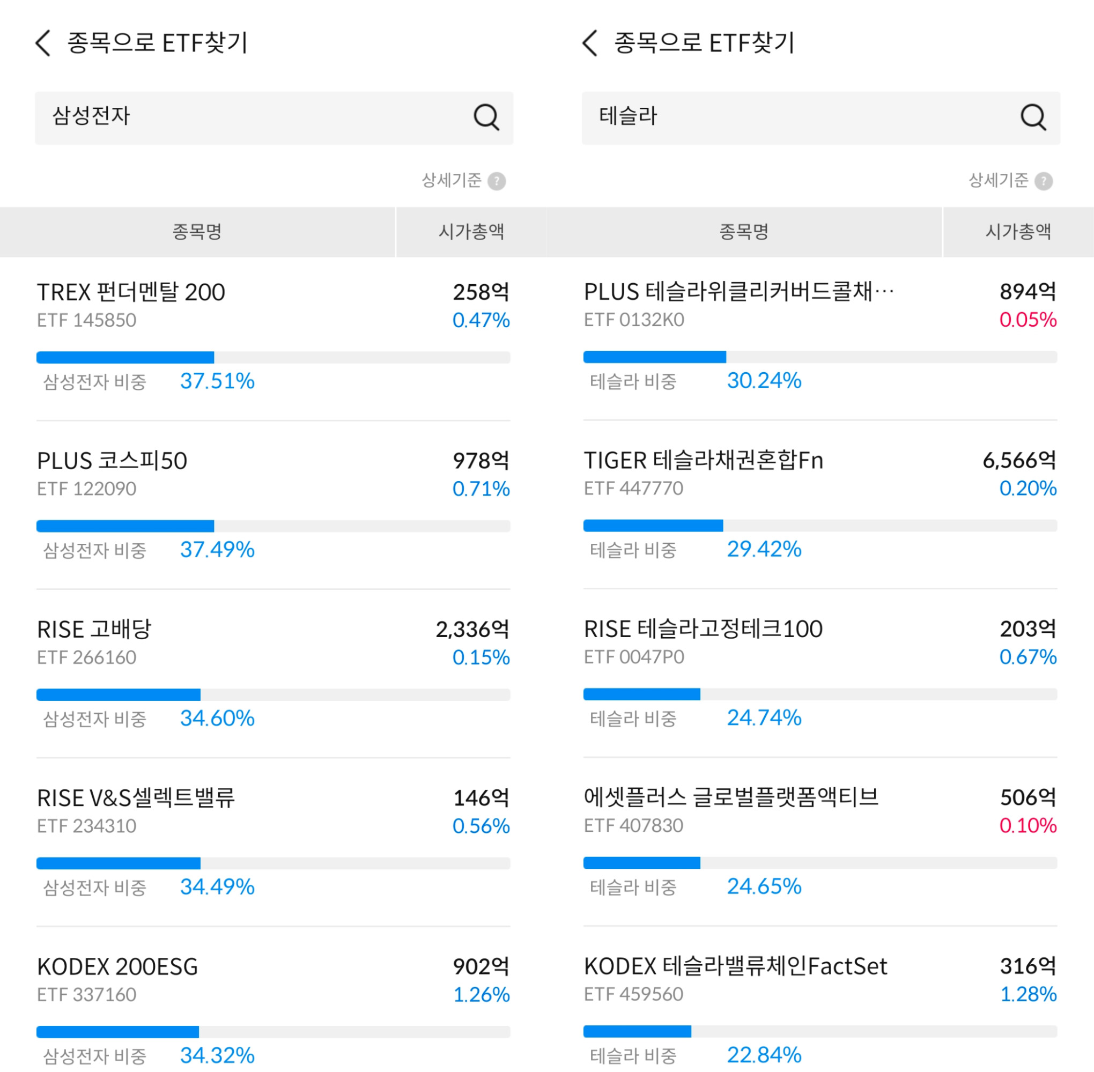Tap search icon in the 삼성전자 search box
Viewport: 1094px width, 1072px height.
486,117
